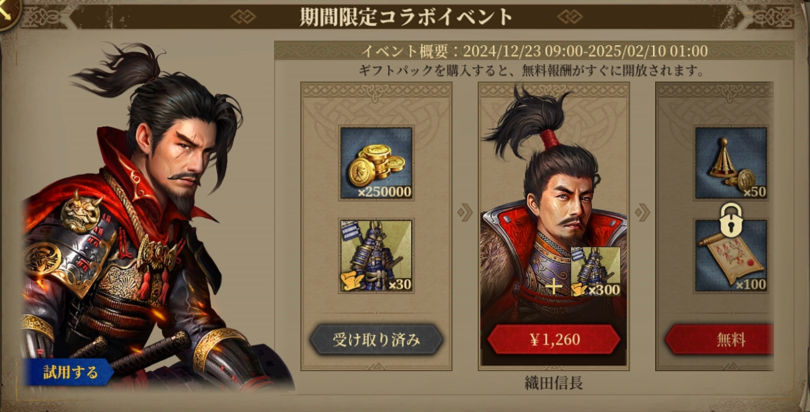Viewport: 810px width, 412px height.
Task: Click the second chevron arrow before the free rewards
Action: [x=642, y=212]
